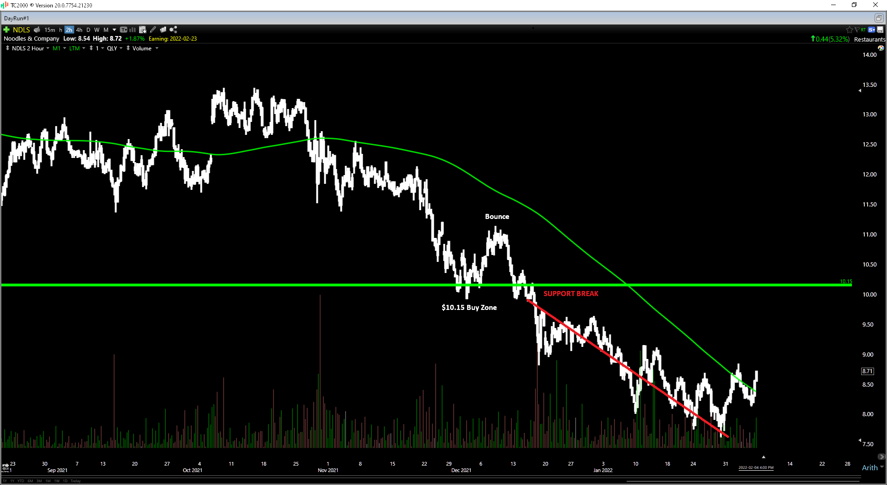887x485 pixels.
Task: Click the share network icon on the toolbar
Action: [x=173, y=30]
